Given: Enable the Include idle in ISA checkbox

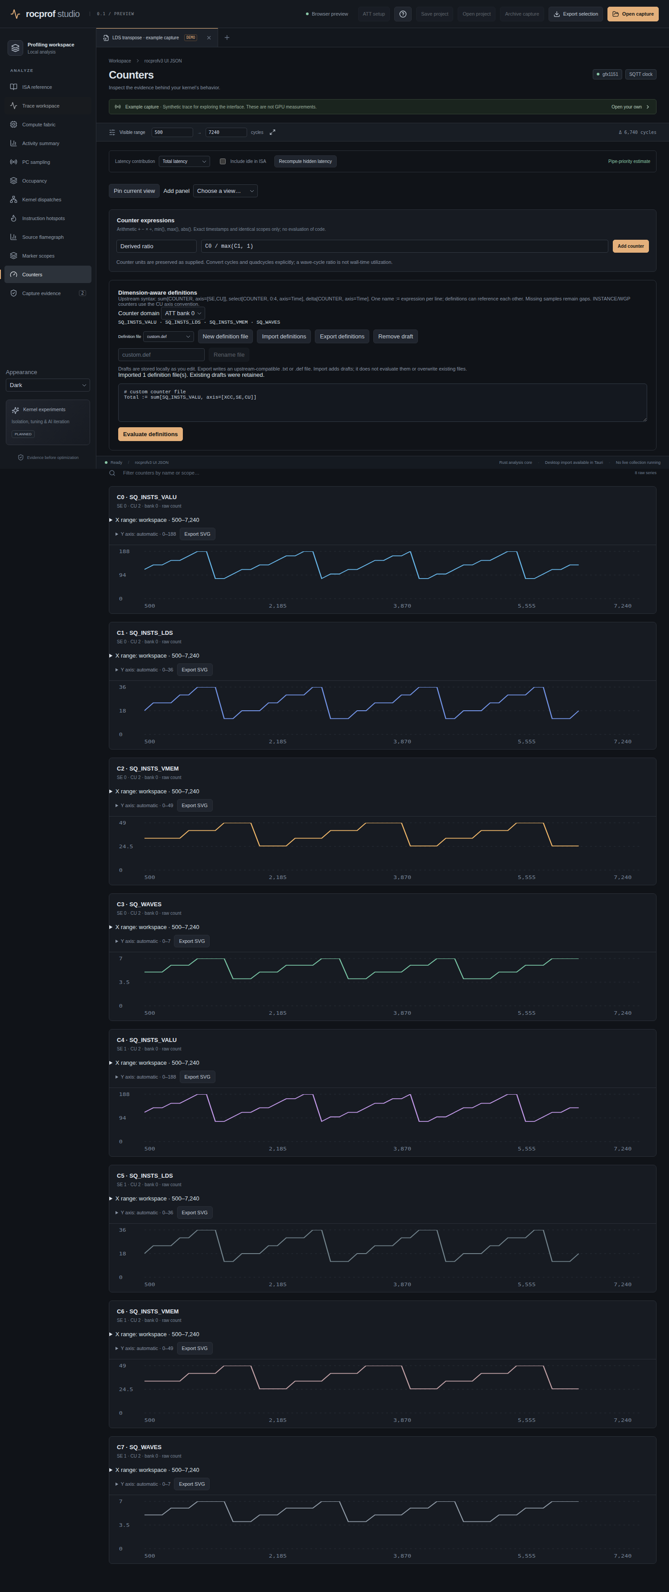Looking at the screenshot, I should click(223, 161).
